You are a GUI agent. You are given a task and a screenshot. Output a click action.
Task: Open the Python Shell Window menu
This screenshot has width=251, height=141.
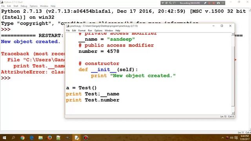[44, 6]
